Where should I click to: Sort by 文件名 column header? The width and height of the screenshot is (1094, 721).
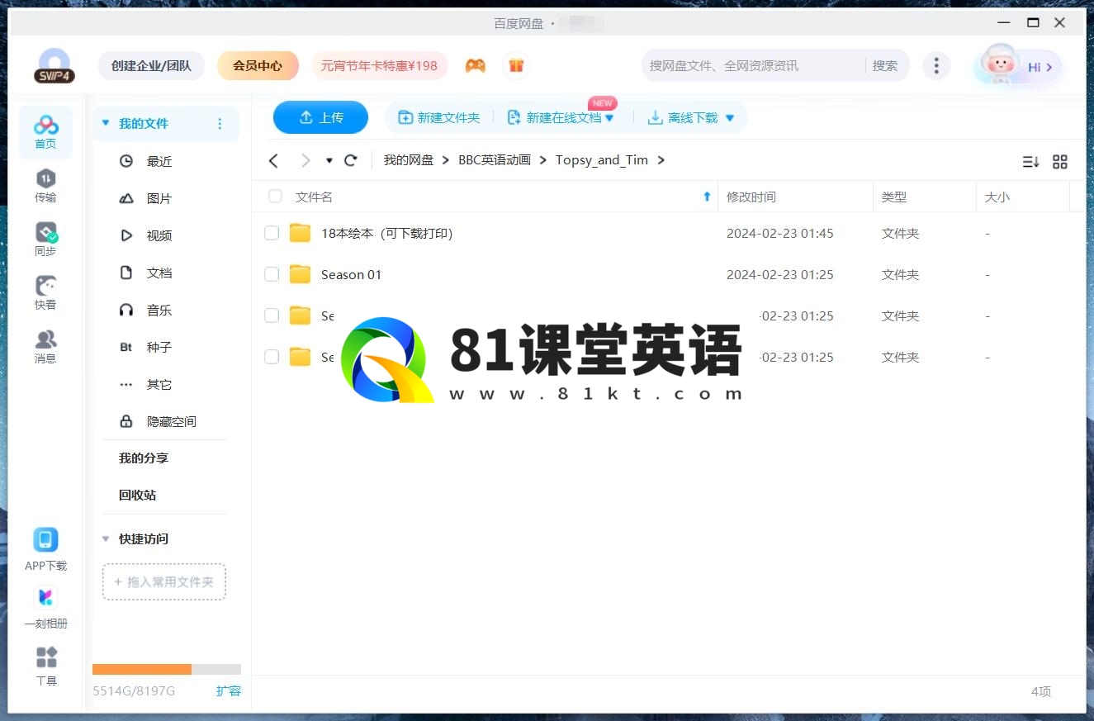click(x=314, y=197)
